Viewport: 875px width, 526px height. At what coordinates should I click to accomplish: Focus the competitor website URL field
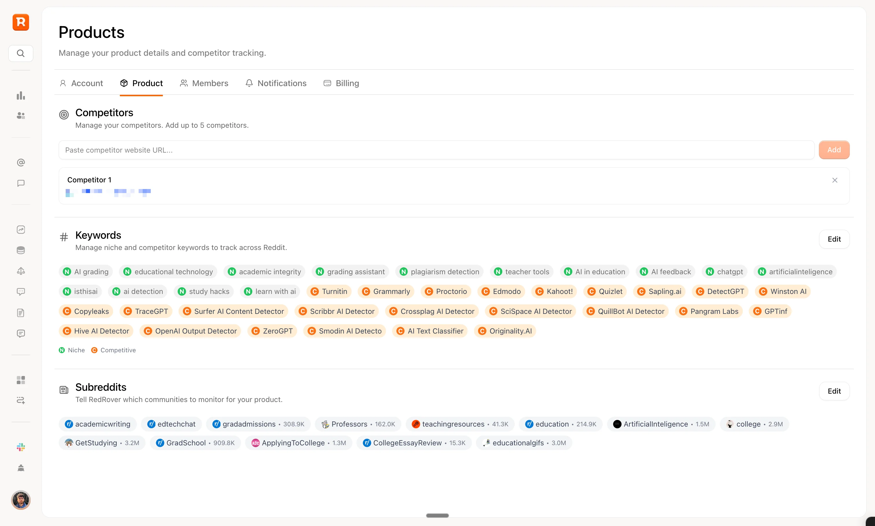pos(436,150)
